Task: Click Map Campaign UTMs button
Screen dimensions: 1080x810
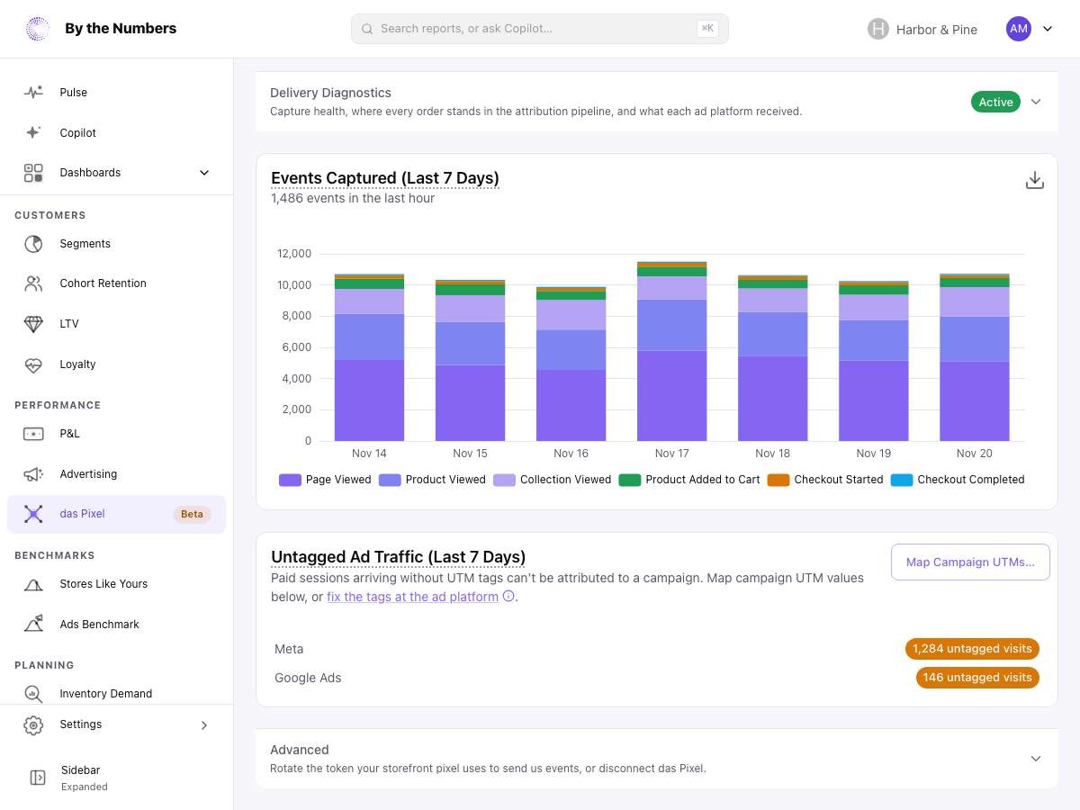Action: click(x=970, y=562)
